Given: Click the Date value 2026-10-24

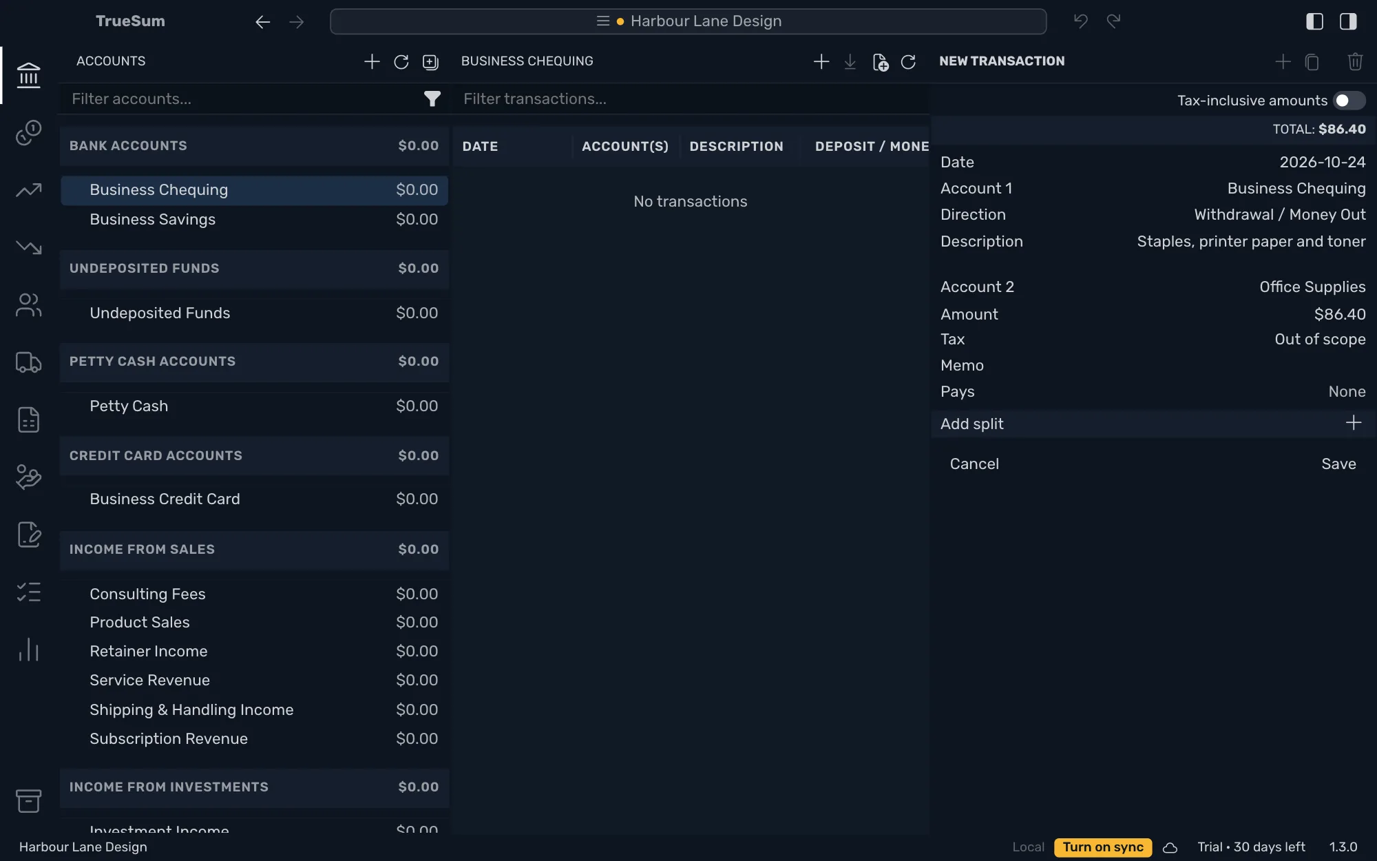Looking at the screenshot, I should click(x=1322, y=163).
